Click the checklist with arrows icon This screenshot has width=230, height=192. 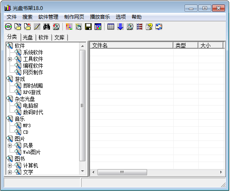coord(140,27)
